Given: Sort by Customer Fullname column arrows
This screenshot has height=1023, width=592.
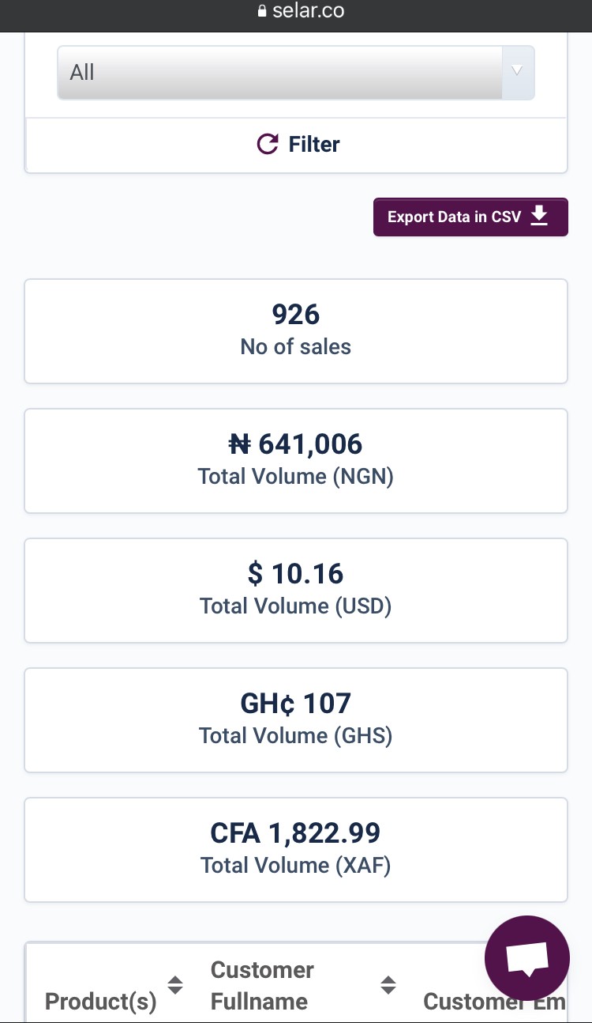Looking at the screenshot, I should [388, 985].
